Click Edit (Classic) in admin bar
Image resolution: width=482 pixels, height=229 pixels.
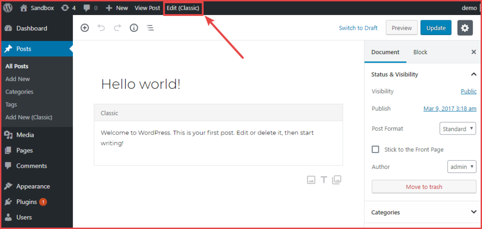[x=183, y=8]
